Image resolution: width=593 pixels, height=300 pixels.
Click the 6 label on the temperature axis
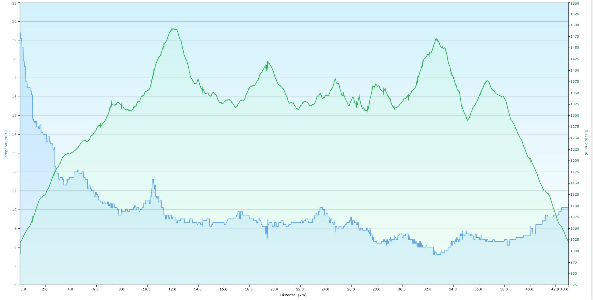coord(15,285)
